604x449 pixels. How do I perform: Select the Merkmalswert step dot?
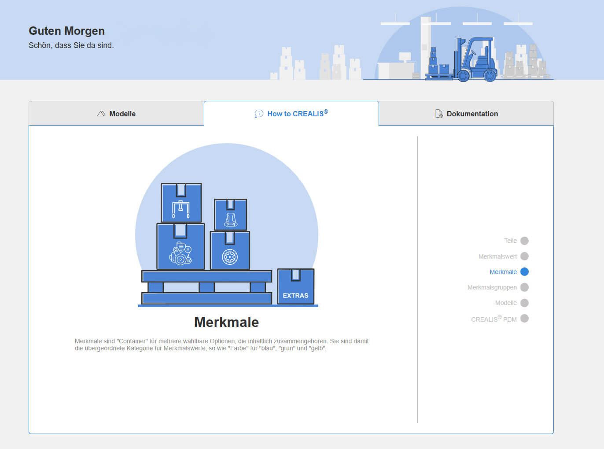[524, 256]
